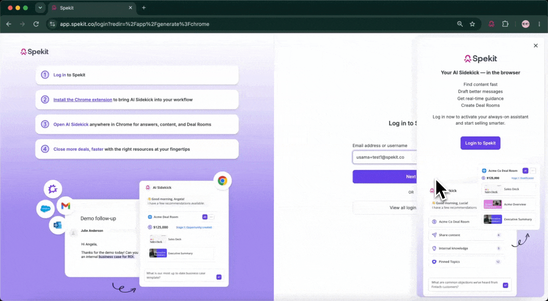Click the 'Share content' row in popup
This screenshot has height=301, width=548.
click(x=466, y=235)
